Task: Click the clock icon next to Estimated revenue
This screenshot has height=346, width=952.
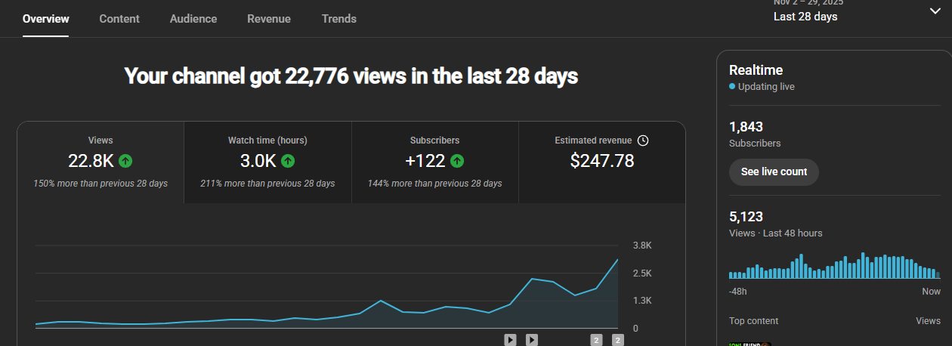Action: click(643, 141)
